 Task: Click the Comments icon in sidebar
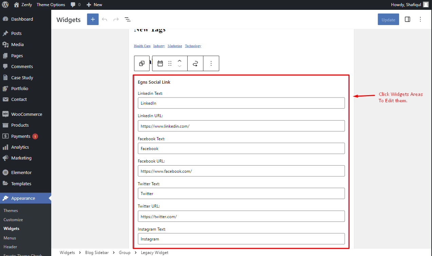5,66
